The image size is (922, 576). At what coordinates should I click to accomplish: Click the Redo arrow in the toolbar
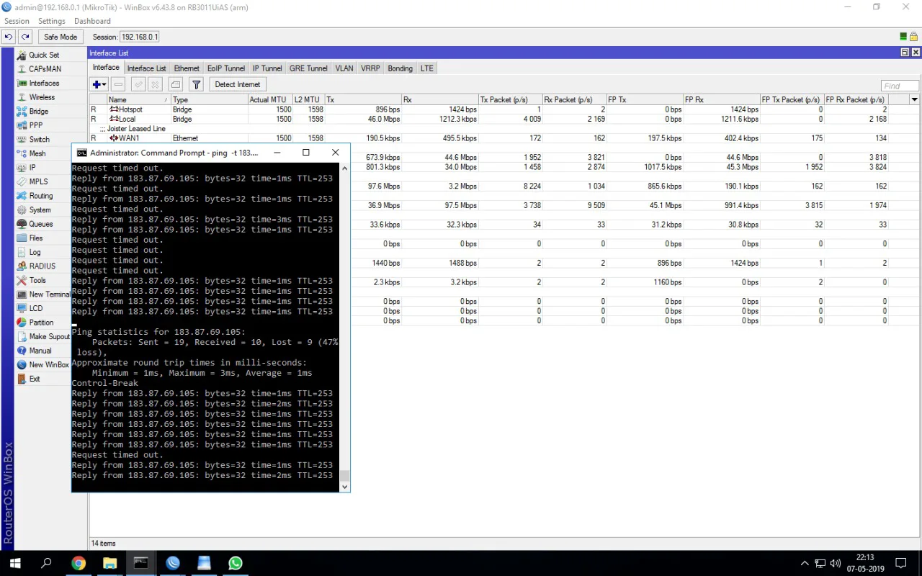25,37
